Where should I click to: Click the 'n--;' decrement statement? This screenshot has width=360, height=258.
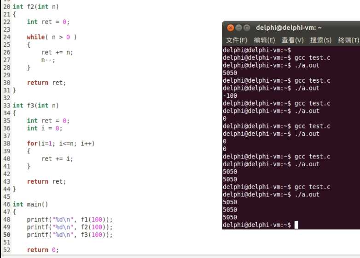[48, 60]
